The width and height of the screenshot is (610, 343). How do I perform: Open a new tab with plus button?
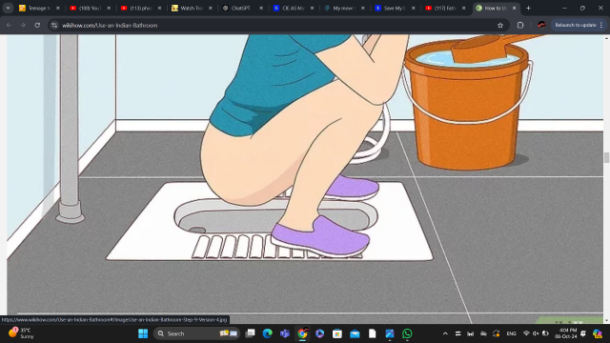[x=528, y=8]
